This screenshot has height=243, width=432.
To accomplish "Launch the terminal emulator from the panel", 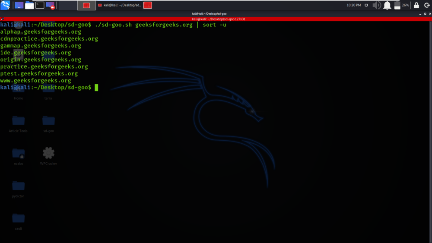I will pos(40,5).
